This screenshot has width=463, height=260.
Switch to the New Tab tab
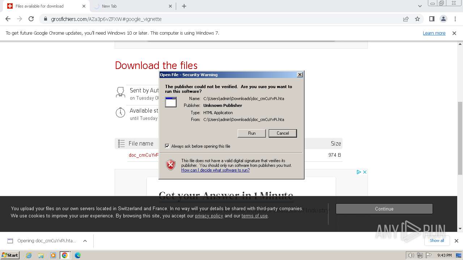pos(132,6)
